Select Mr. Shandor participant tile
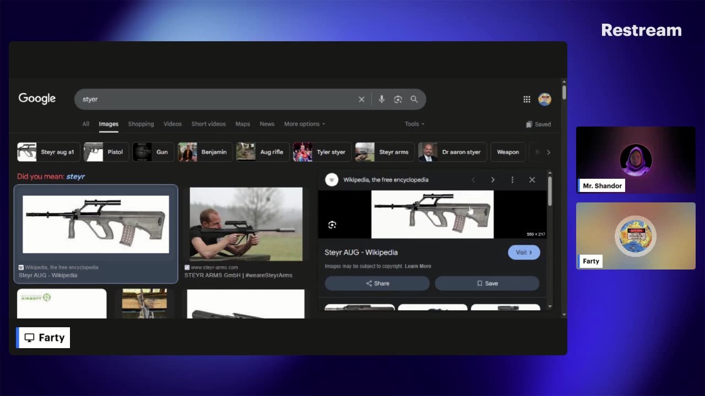This screenshot has height=396, width=705. tap(636, 160)
